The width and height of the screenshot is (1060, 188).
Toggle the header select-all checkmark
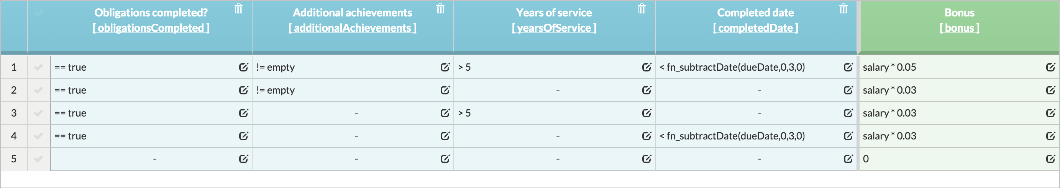pos(39,13)
